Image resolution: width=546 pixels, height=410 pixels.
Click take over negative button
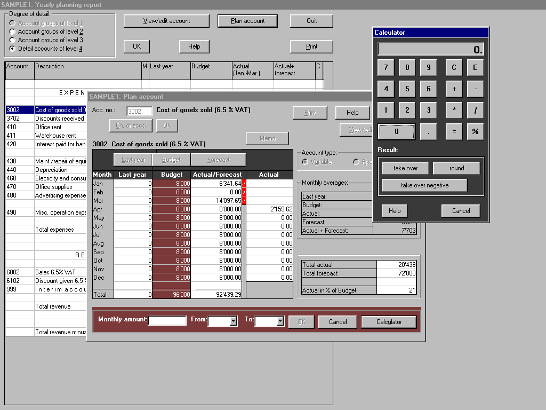tap(424, 185)
